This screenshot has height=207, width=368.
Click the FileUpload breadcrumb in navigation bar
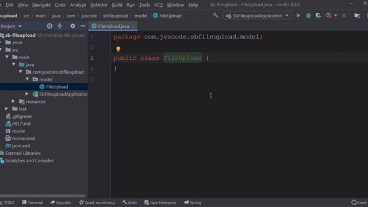click(x=167, y=16)
